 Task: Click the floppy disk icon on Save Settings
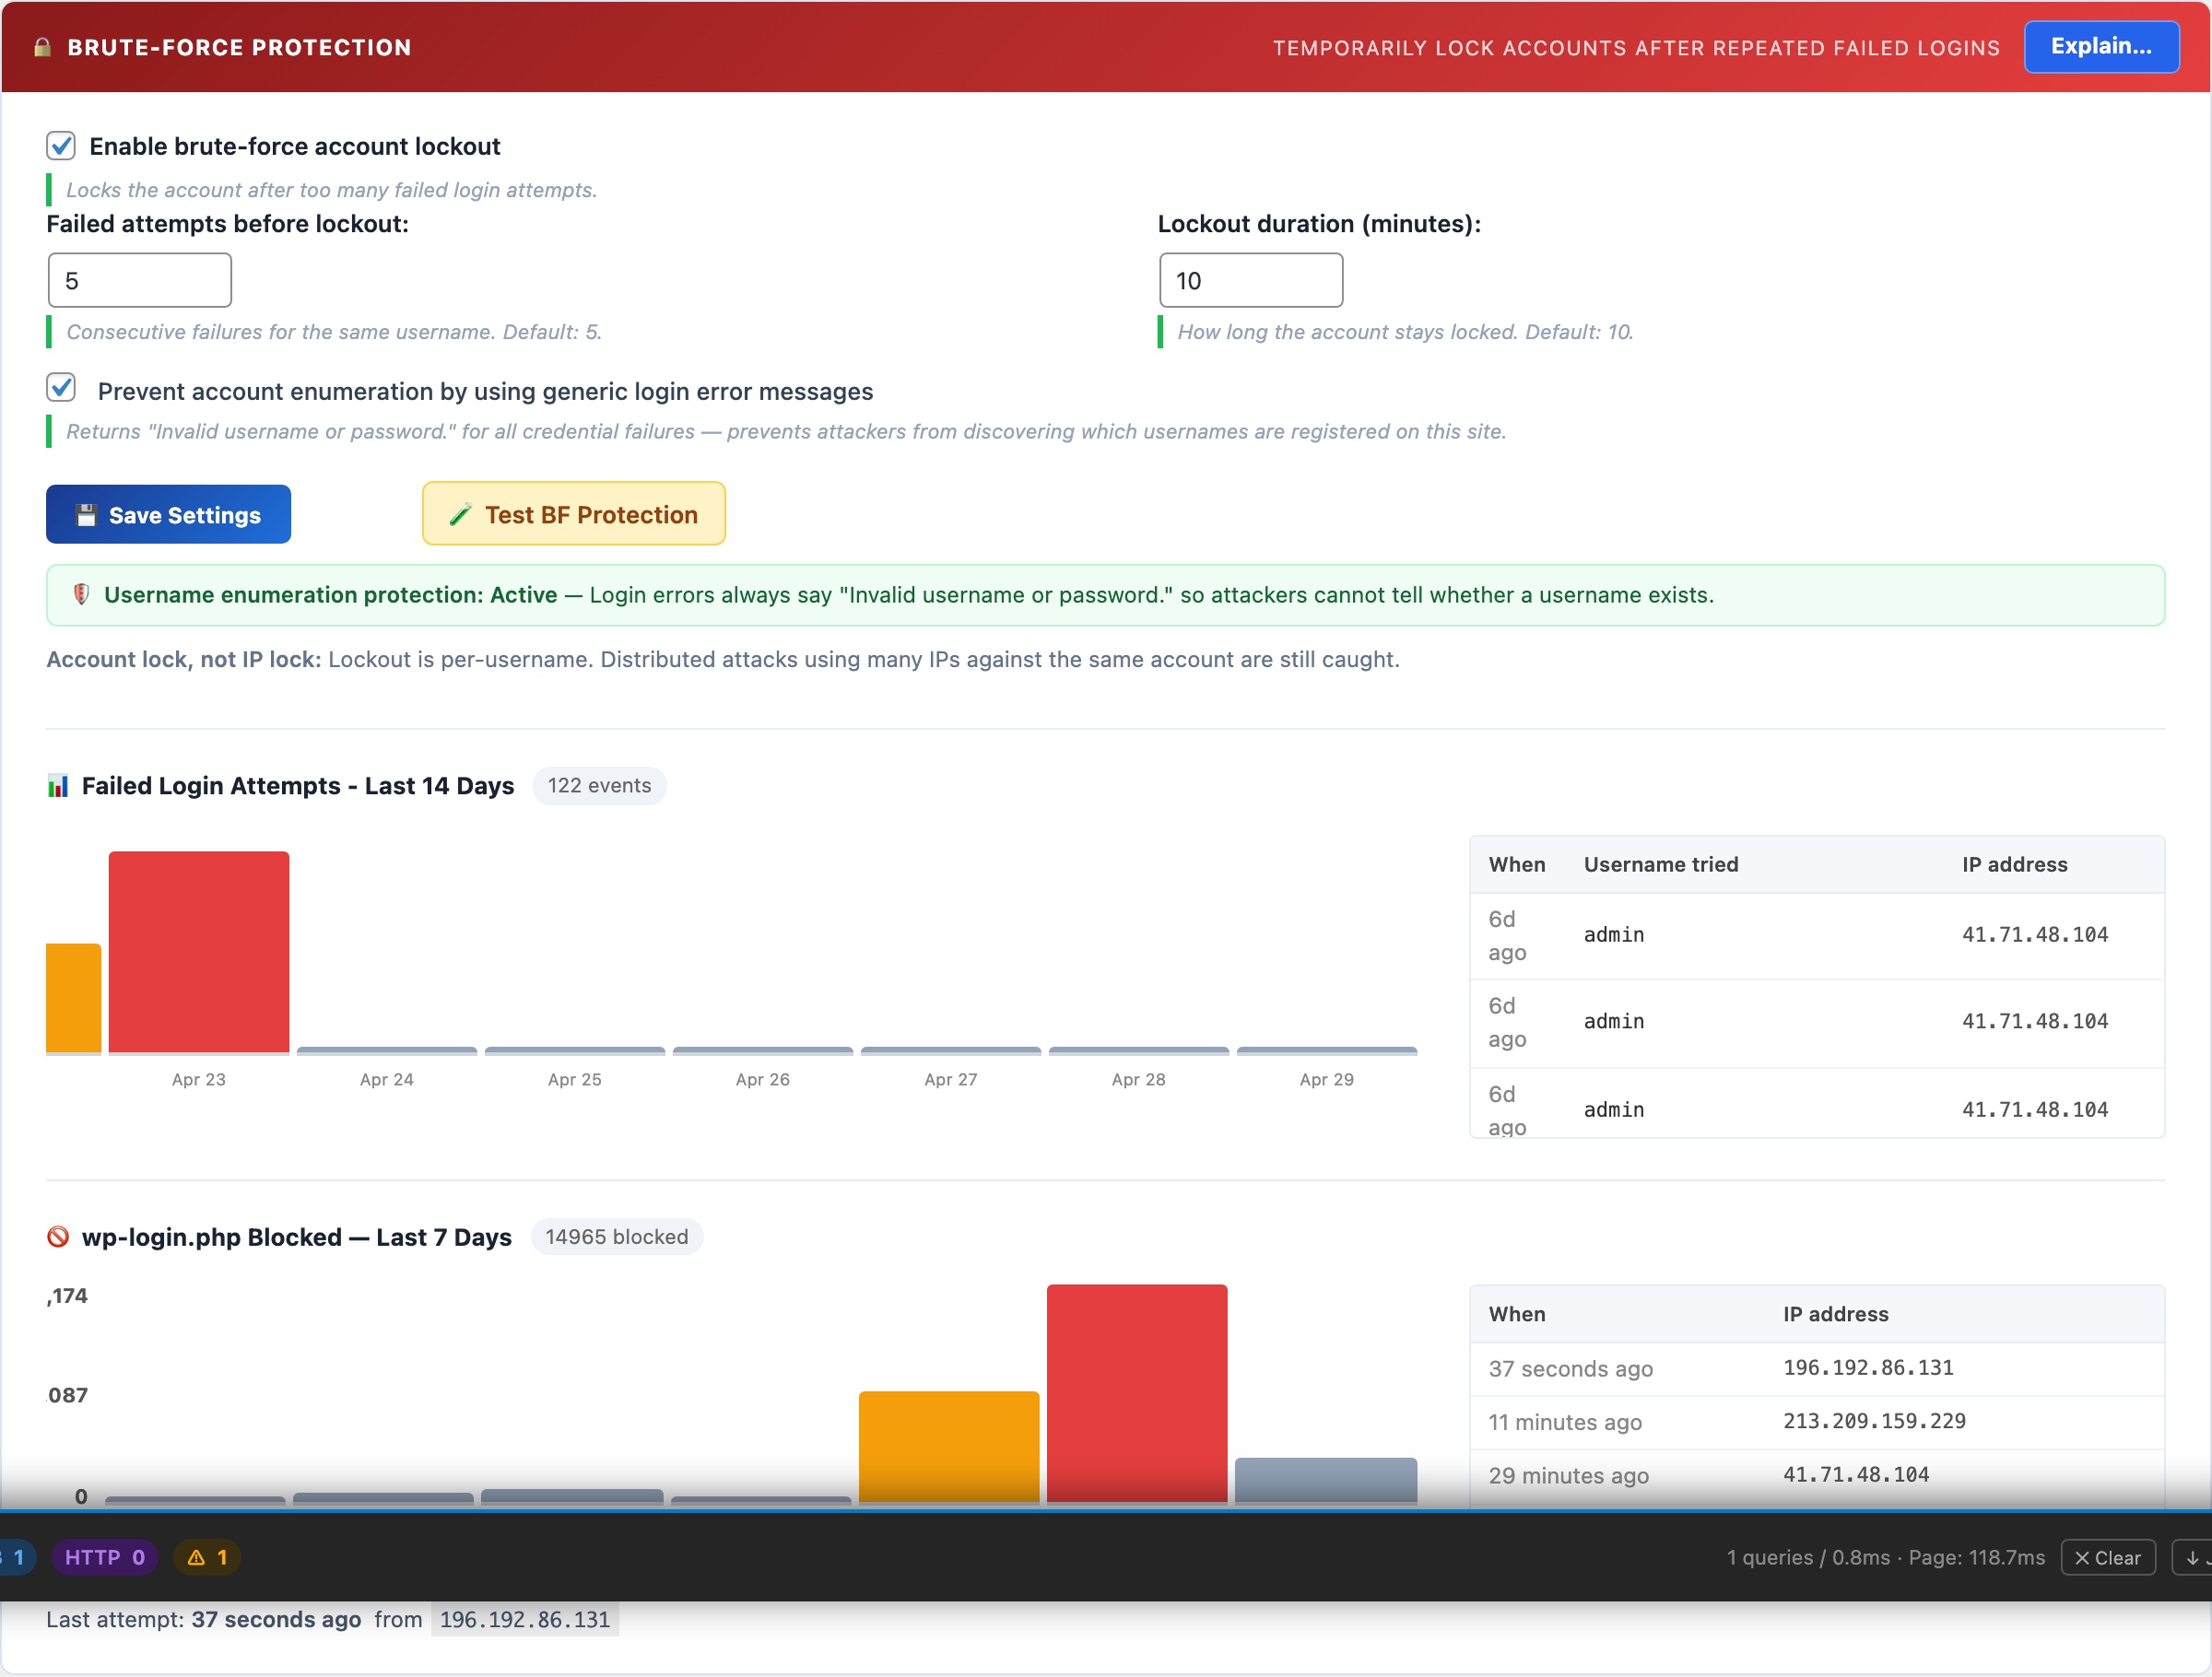pyautogui.click(x=86, y=515)
